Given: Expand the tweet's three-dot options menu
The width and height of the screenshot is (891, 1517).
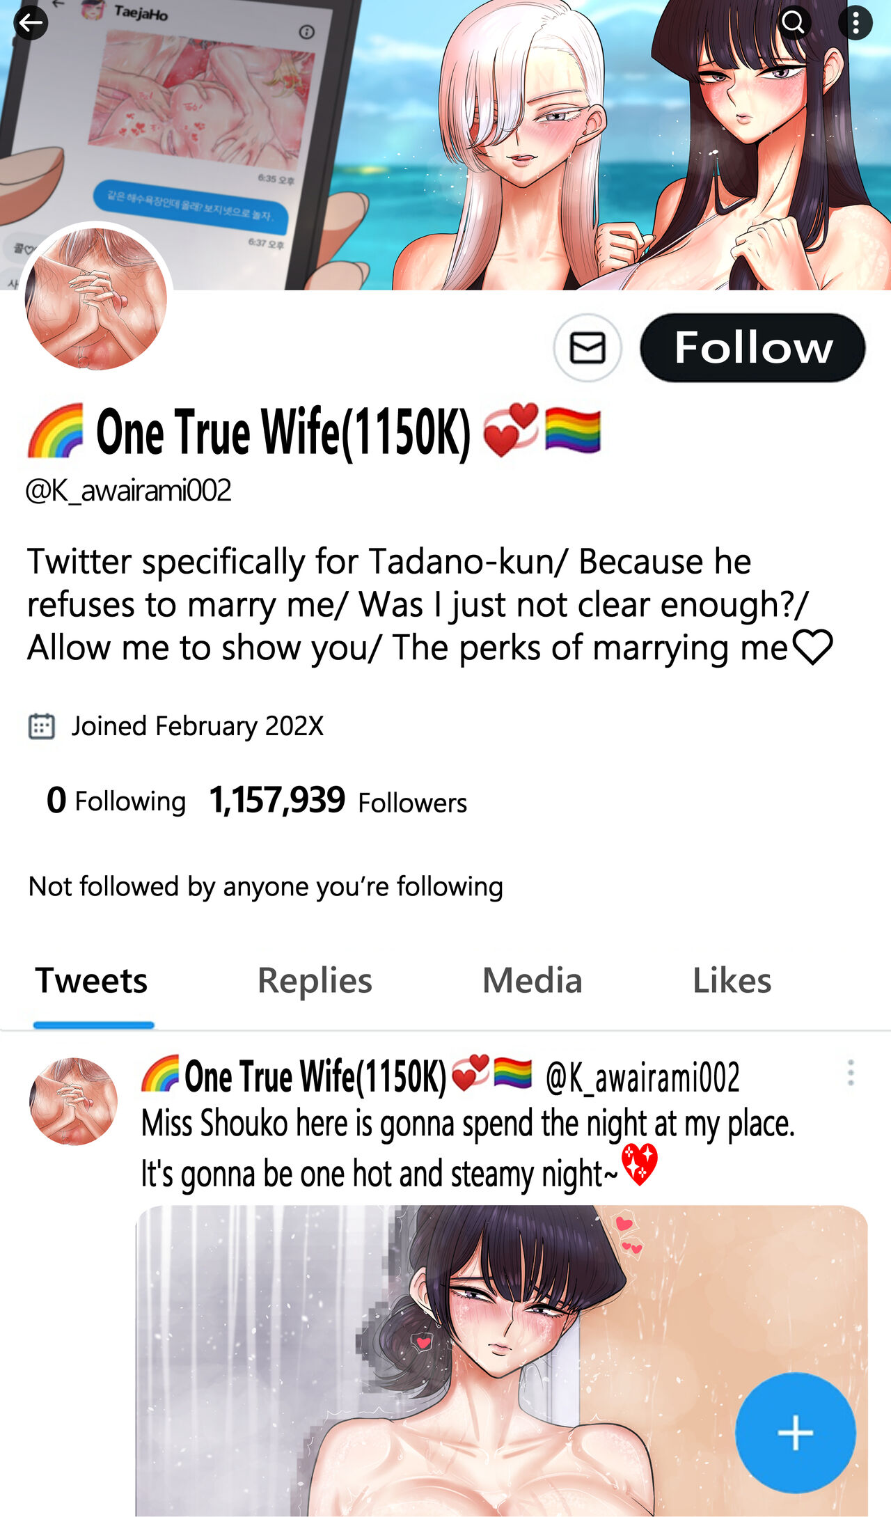Looking at the screenshot, I should coord(851,1073).
